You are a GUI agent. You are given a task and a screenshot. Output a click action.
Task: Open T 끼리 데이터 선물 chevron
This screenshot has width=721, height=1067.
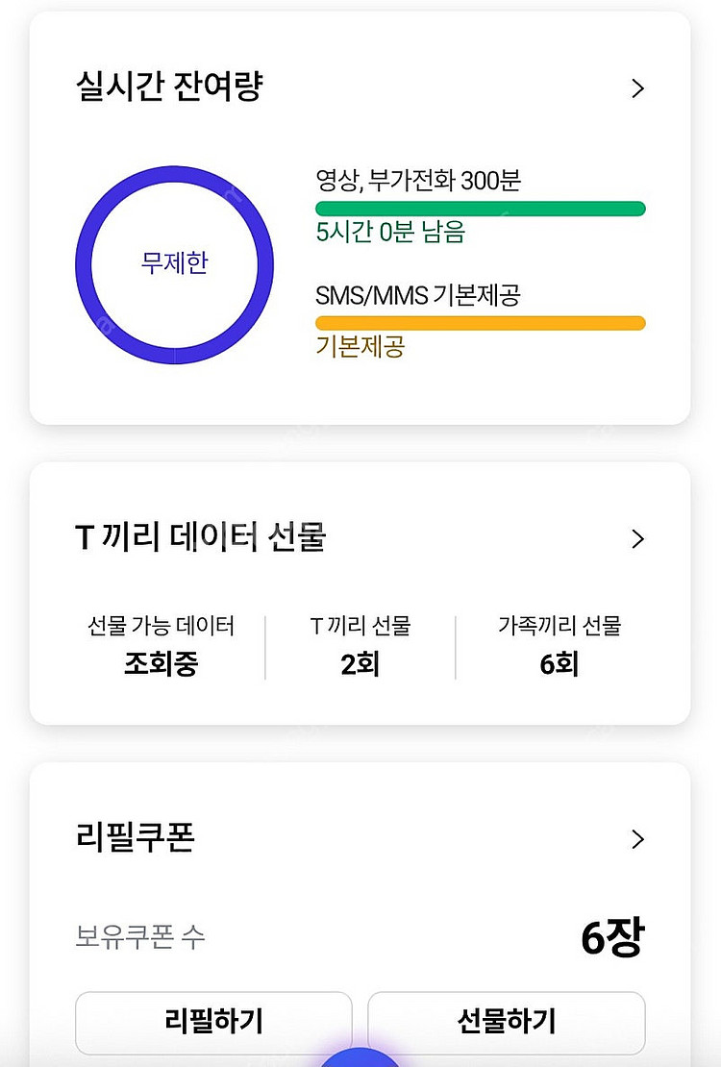[636, 538]
